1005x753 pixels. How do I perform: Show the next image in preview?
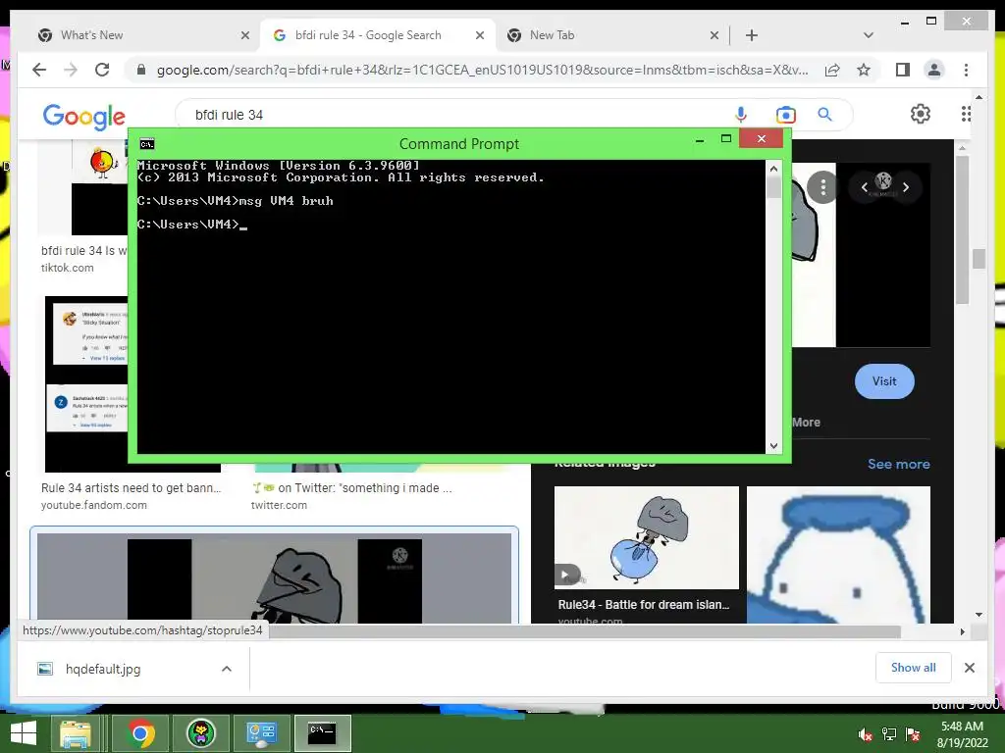(906, 187)
